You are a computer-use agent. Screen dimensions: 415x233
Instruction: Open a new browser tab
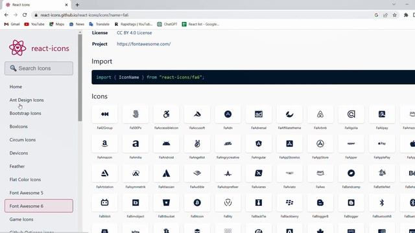[x=77, y=5]
